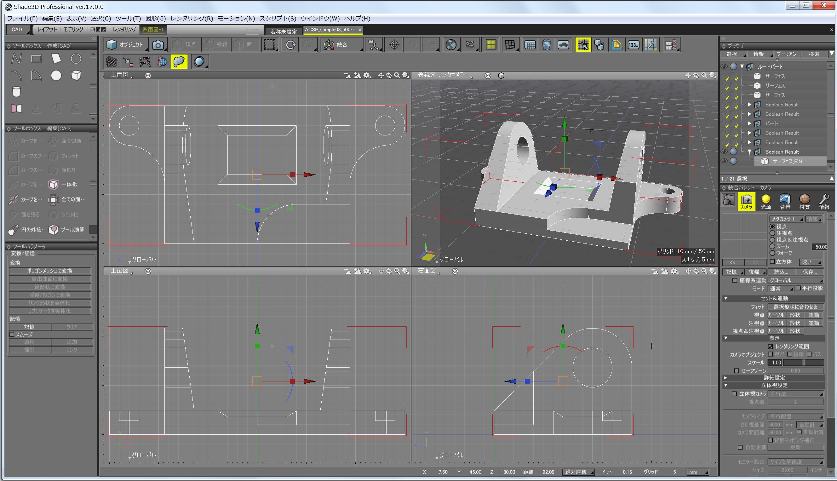837x481 pixels.
Task: Enable the スムーズ checkbox
Action: [x=12, y=334]
